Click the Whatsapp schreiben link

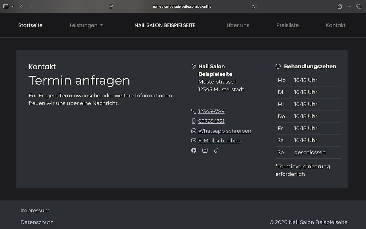(x=225, y=131)
